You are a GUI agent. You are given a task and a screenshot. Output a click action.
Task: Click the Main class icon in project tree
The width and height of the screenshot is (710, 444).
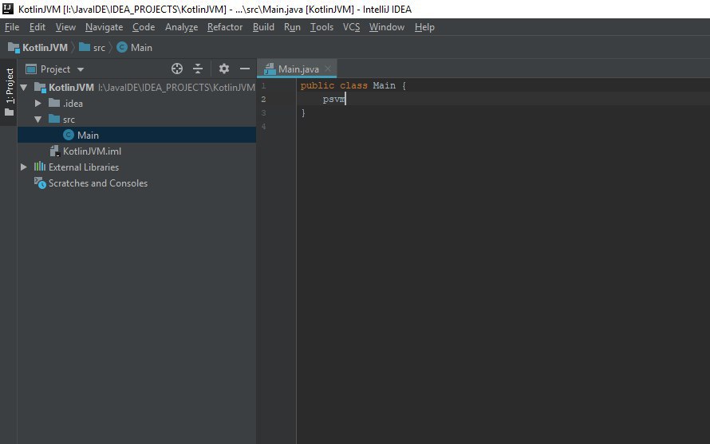pos(69,135)
